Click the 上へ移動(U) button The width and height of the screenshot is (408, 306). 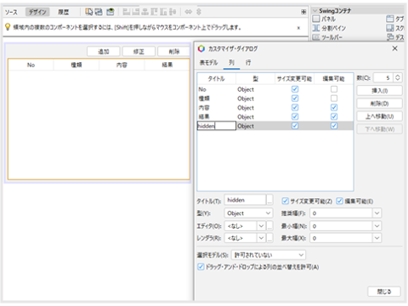tap(379, 116)
